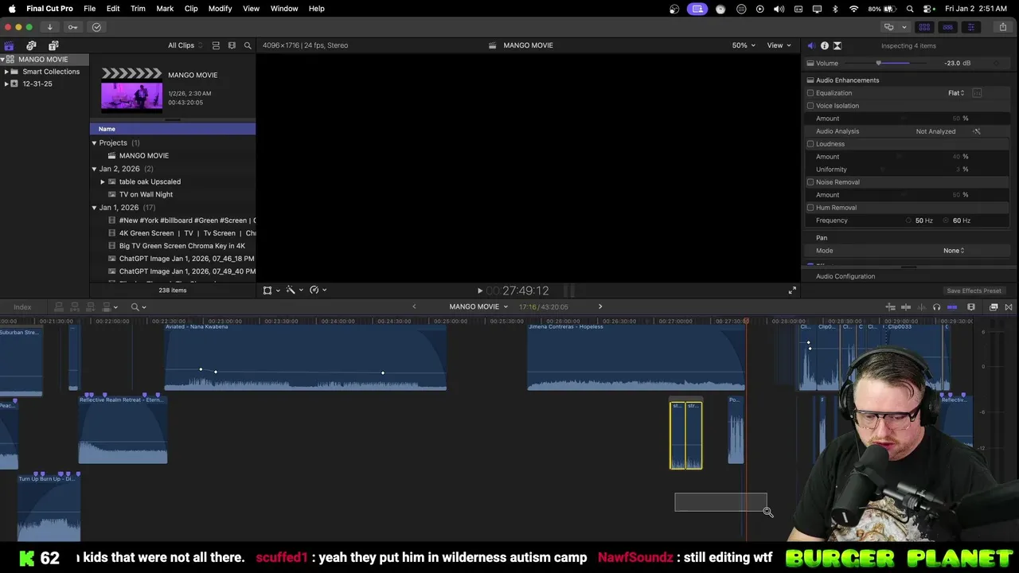This screenshot has height=573, width=1019.
Task: Open the viewer View options dropdown
Action: (x=779, y=45)
